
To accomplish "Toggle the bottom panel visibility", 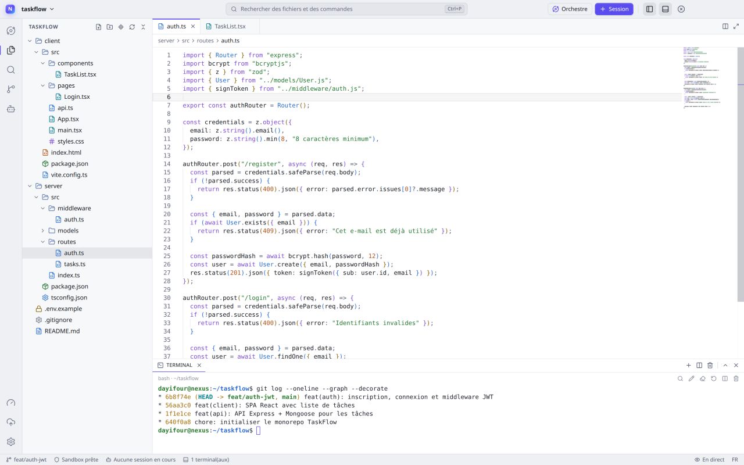I will pos(665,9).
